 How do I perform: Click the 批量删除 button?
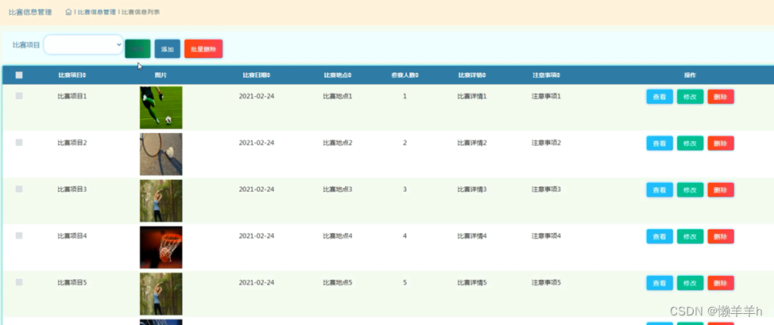(203, 49)
